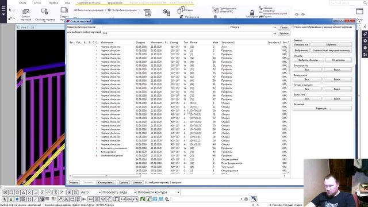
Task: Click the diagonal line selection switch
Action: [36, 199]
